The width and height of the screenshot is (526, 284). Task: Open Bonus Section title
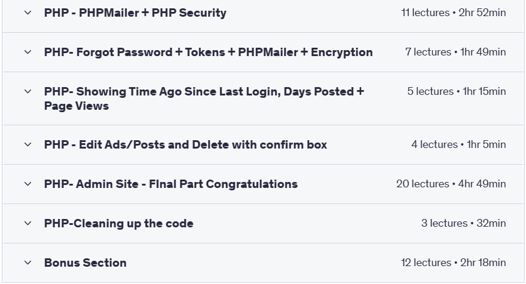coord(85,263)
